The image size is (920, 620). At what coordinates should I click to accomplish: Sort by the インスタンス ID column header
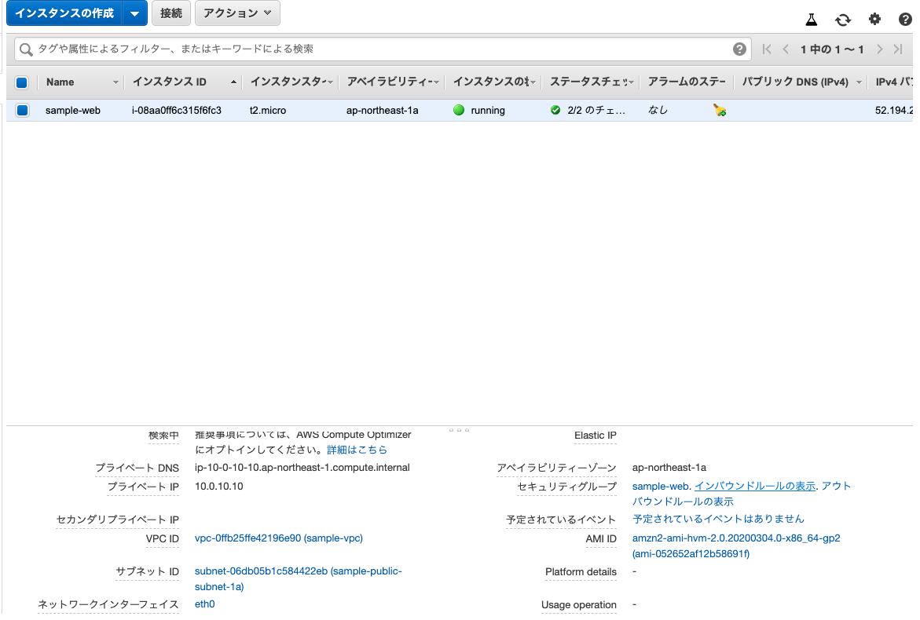coord(169,82)
